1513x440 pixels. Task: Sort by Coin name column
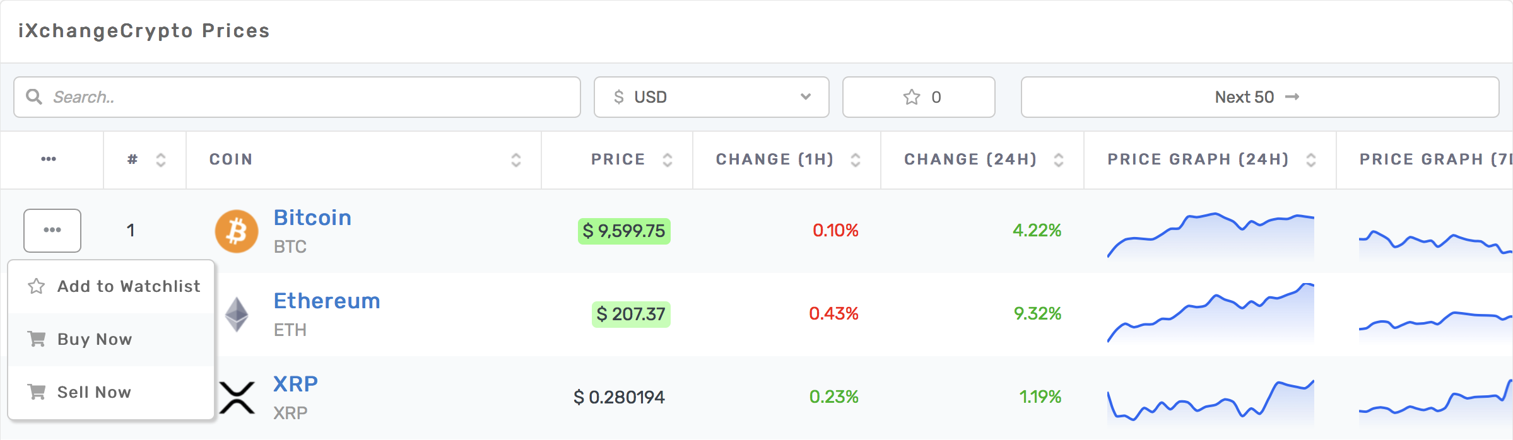click(515, 160)
